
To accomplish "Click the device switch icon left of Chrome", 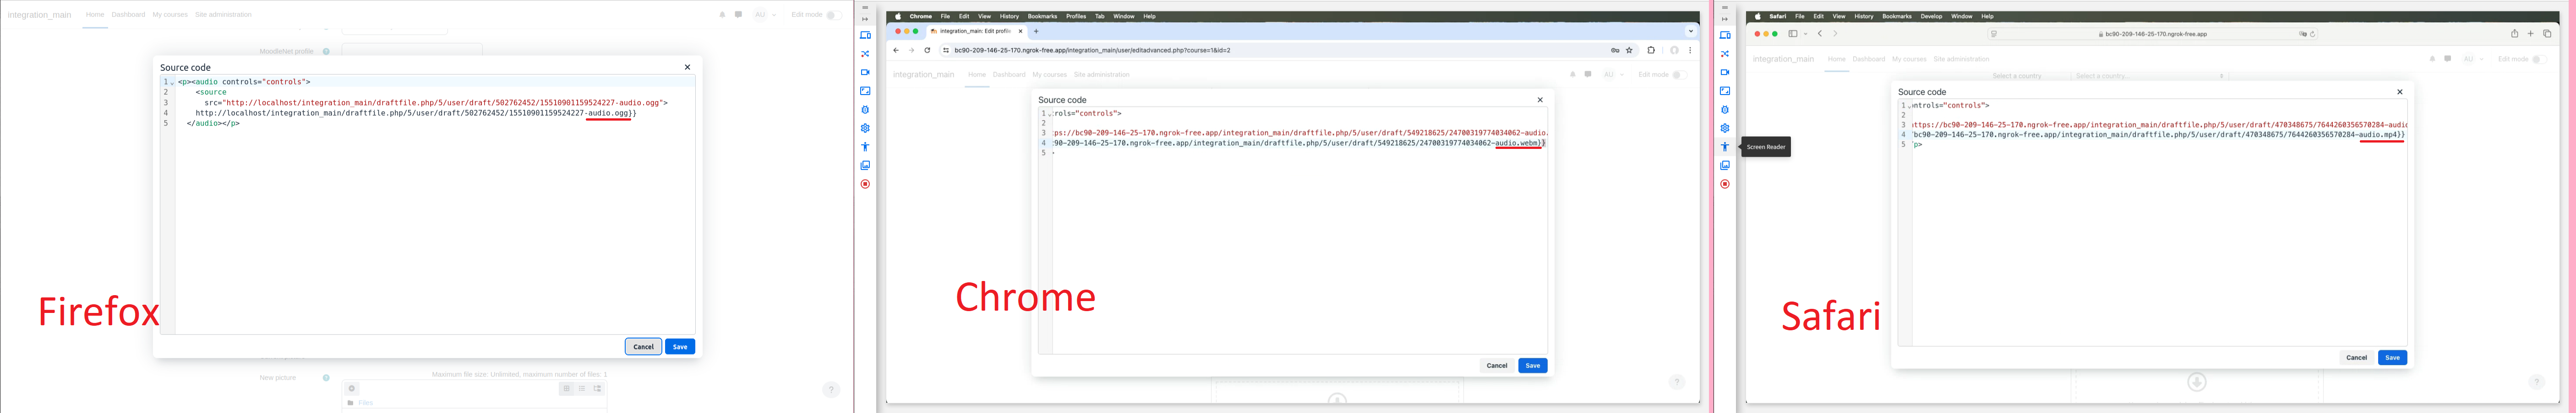I will pos(865,35).
